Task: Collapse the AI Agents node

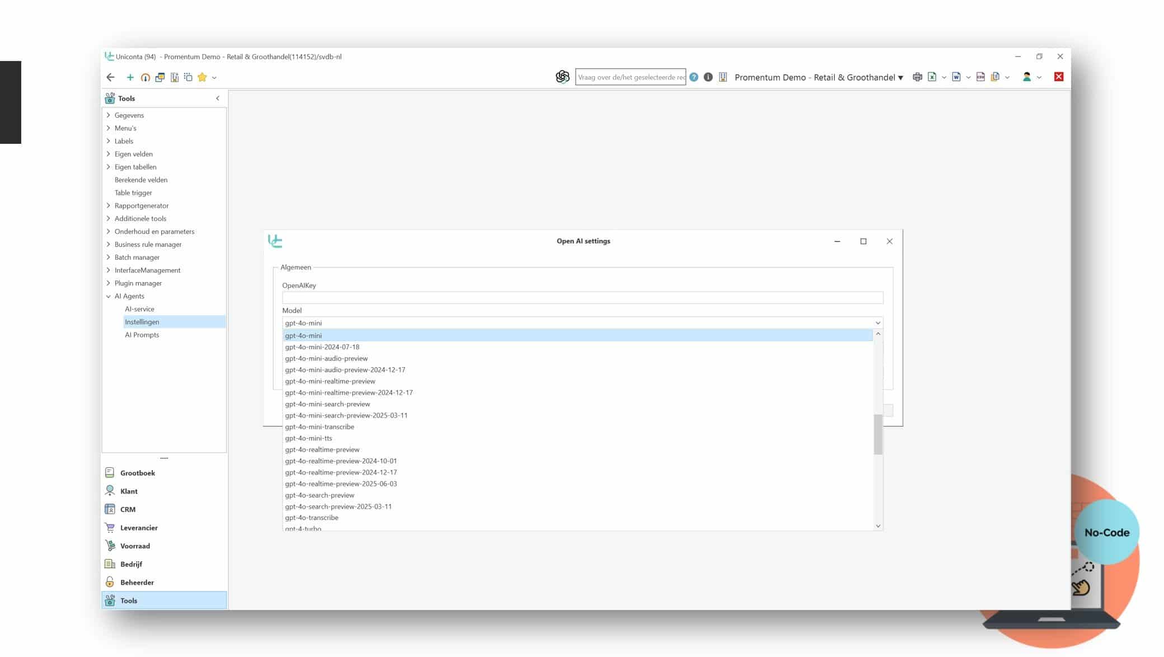Action: pyautogui.click(x=109, y=296)
